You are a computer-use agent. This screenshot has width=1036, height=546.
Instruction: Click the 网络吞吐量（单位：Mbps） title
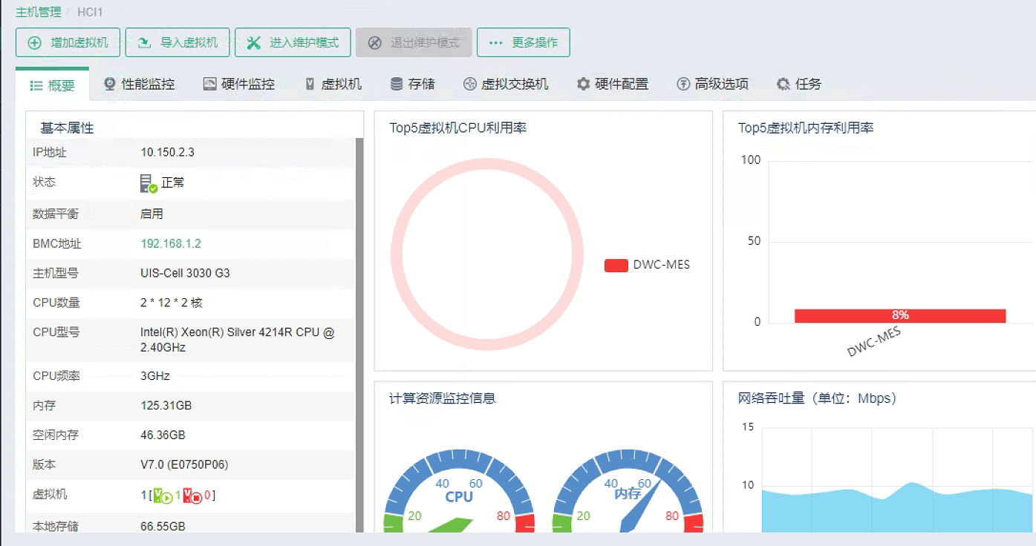point(818,398)
